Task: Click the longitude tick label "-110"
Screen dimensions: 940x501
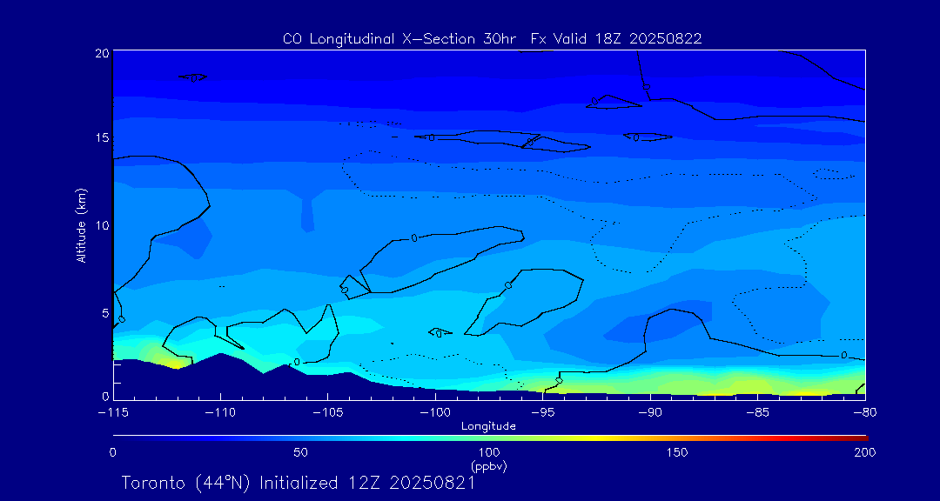Action: tap(220, 413)
